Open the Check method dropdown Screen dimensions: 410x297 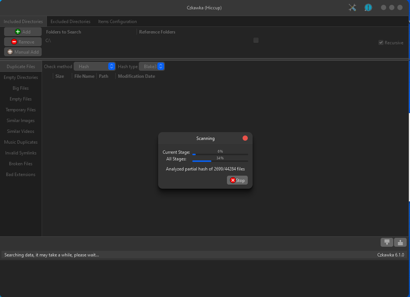click(95, 66)
